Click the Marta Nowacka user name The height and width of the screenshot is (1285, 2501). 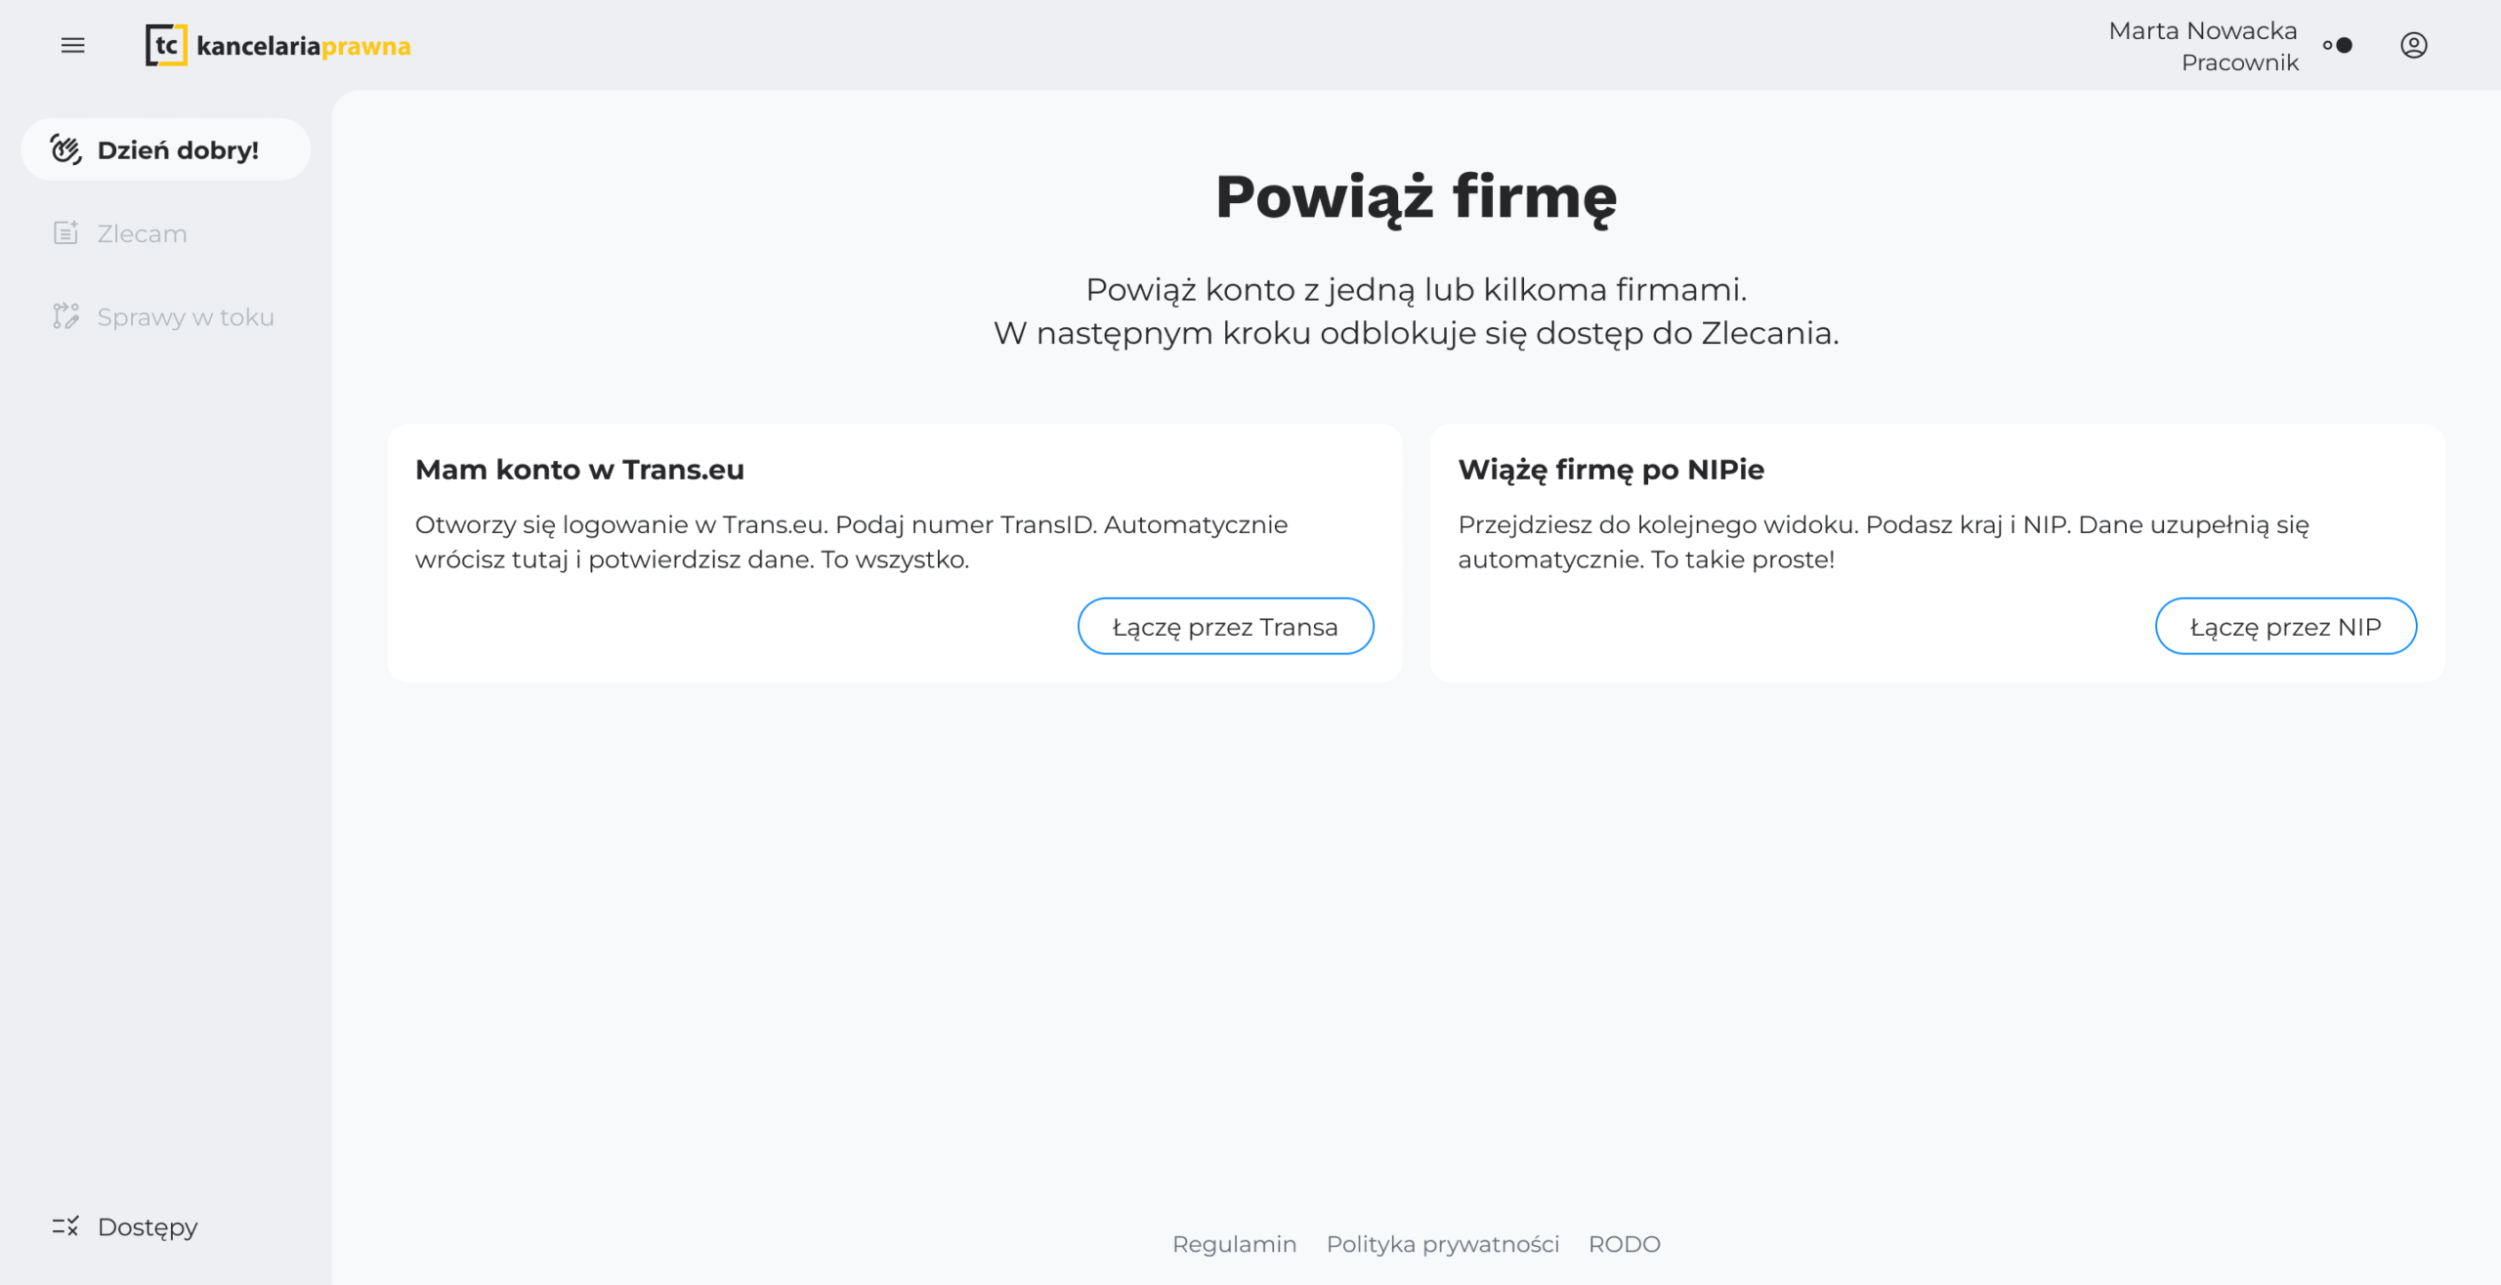coord(2202,31)
